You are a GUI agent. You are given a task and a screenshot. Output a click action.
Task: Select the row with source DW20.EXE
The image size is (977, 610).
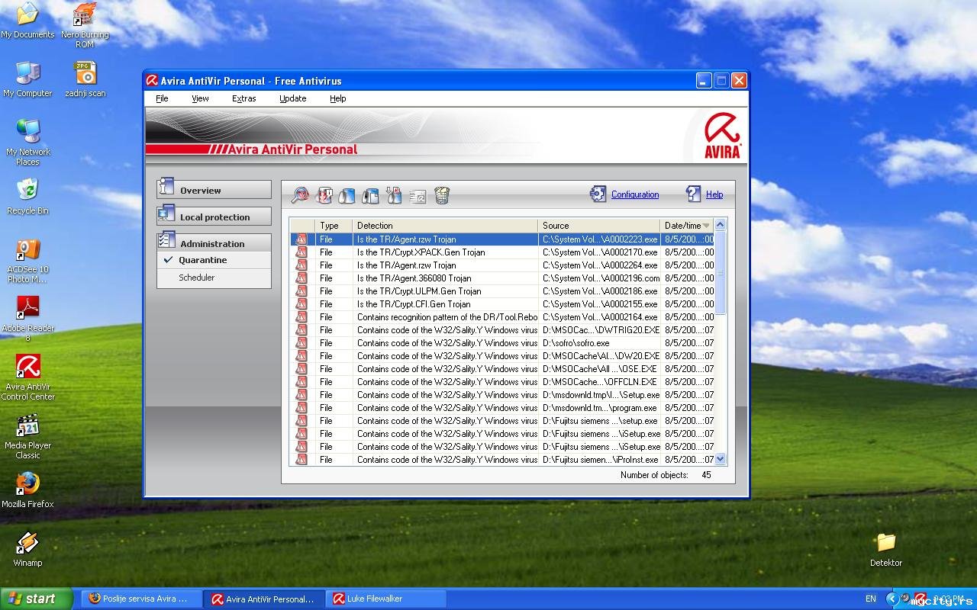[x=501, y=356]
